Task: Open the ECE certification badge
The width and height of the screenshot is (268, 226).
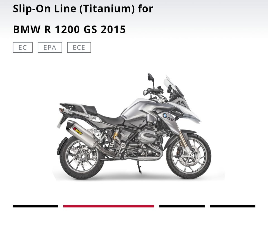Action: [79, 47]
